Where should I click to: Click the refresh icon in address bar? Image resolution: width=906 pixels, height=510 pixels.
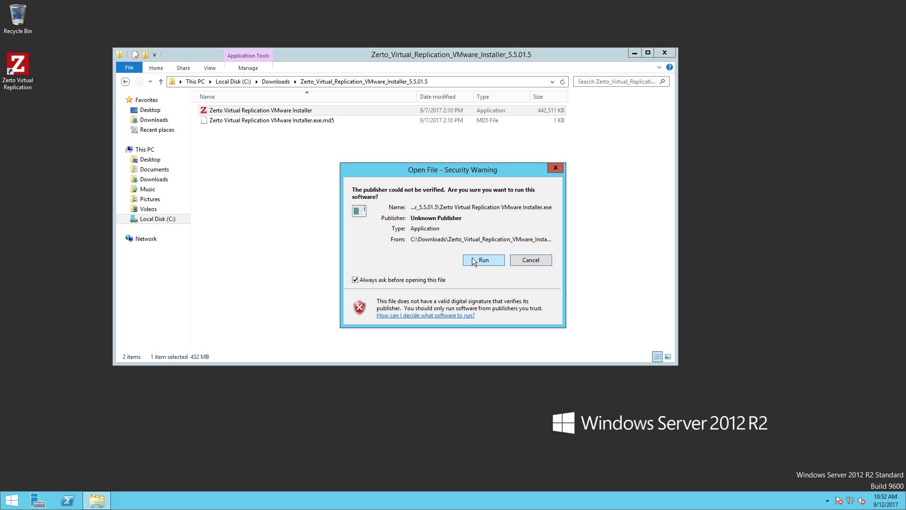tap(562, 82)
